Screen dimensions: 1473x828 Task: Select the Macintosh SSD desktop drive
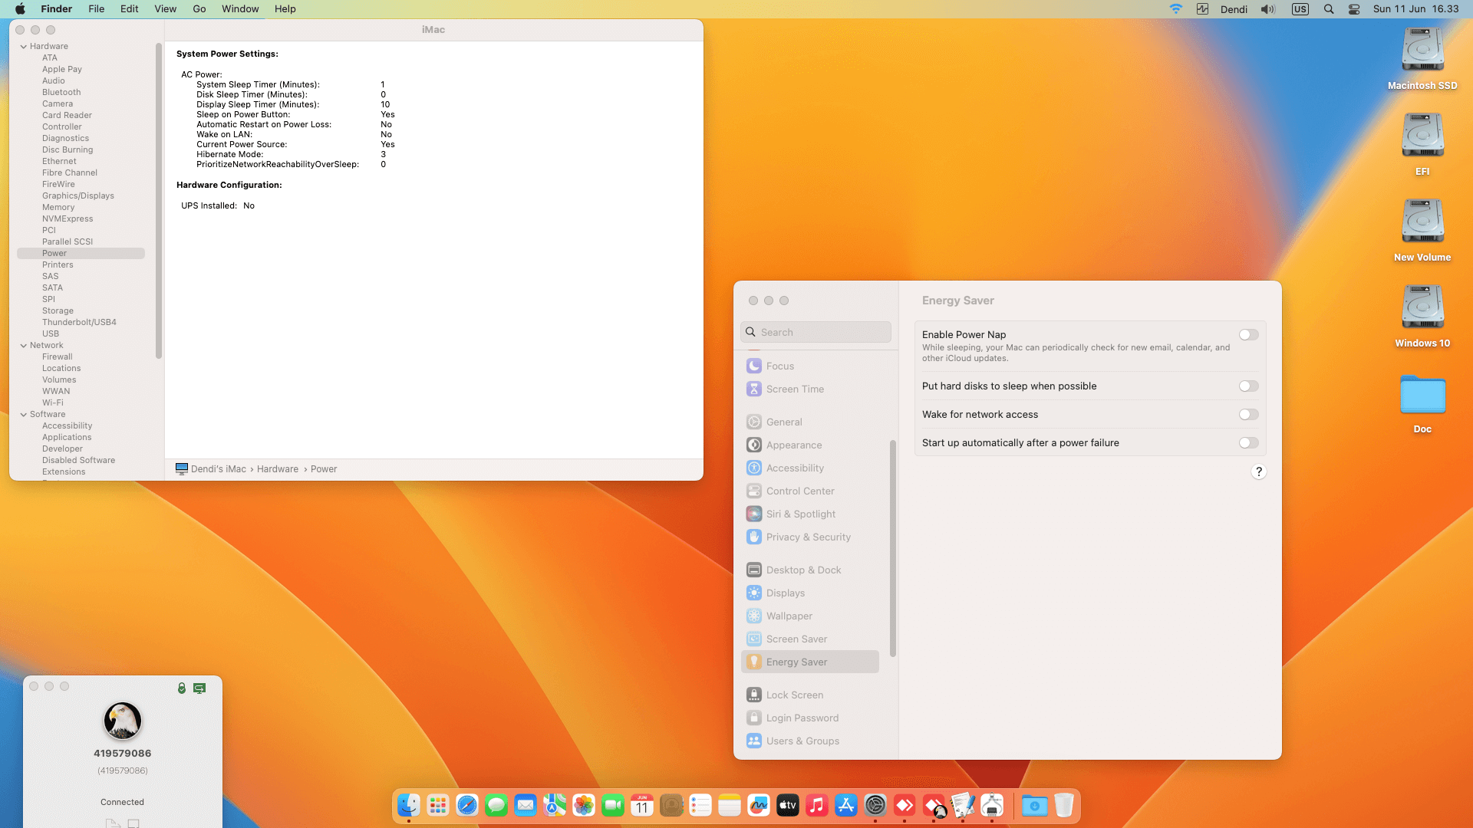1422,59
